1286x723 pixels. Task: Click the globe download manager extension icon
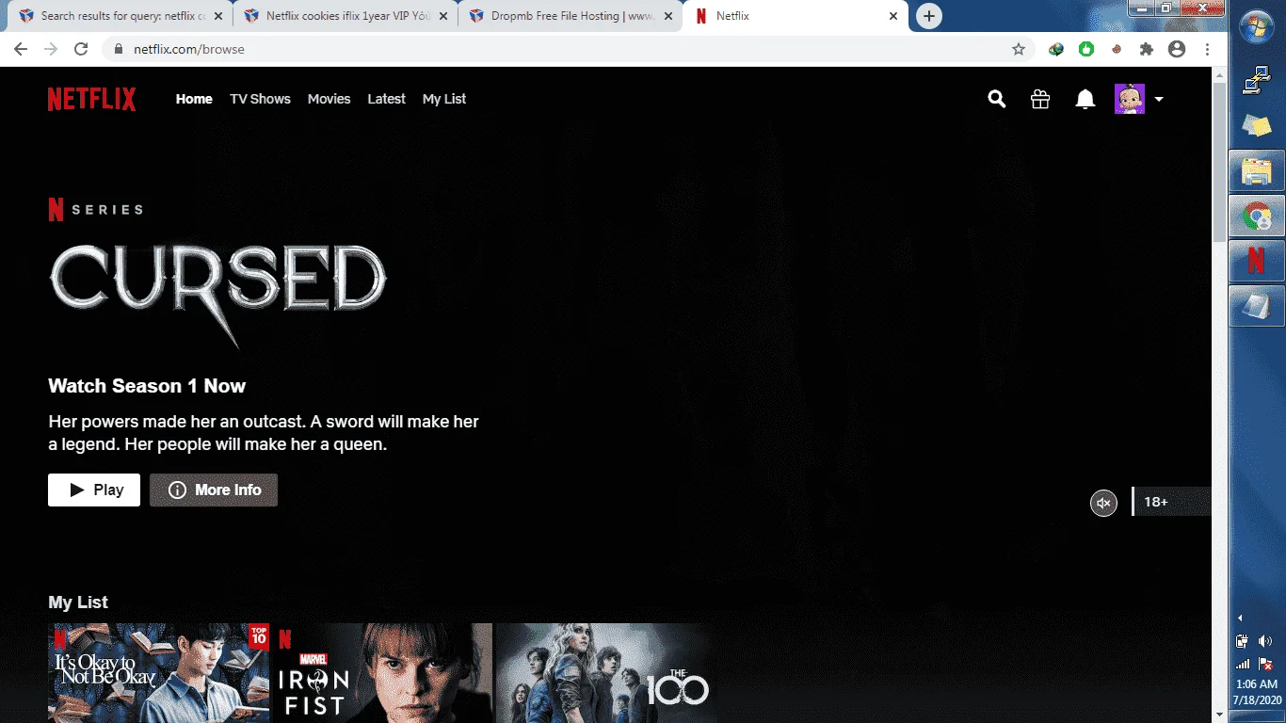(1056, 49)
